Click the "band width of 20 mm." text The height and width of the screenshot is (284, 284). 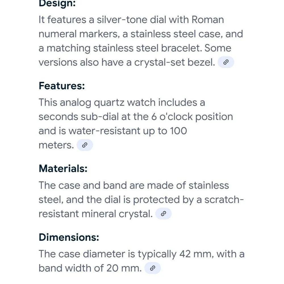tap(90, 268)
